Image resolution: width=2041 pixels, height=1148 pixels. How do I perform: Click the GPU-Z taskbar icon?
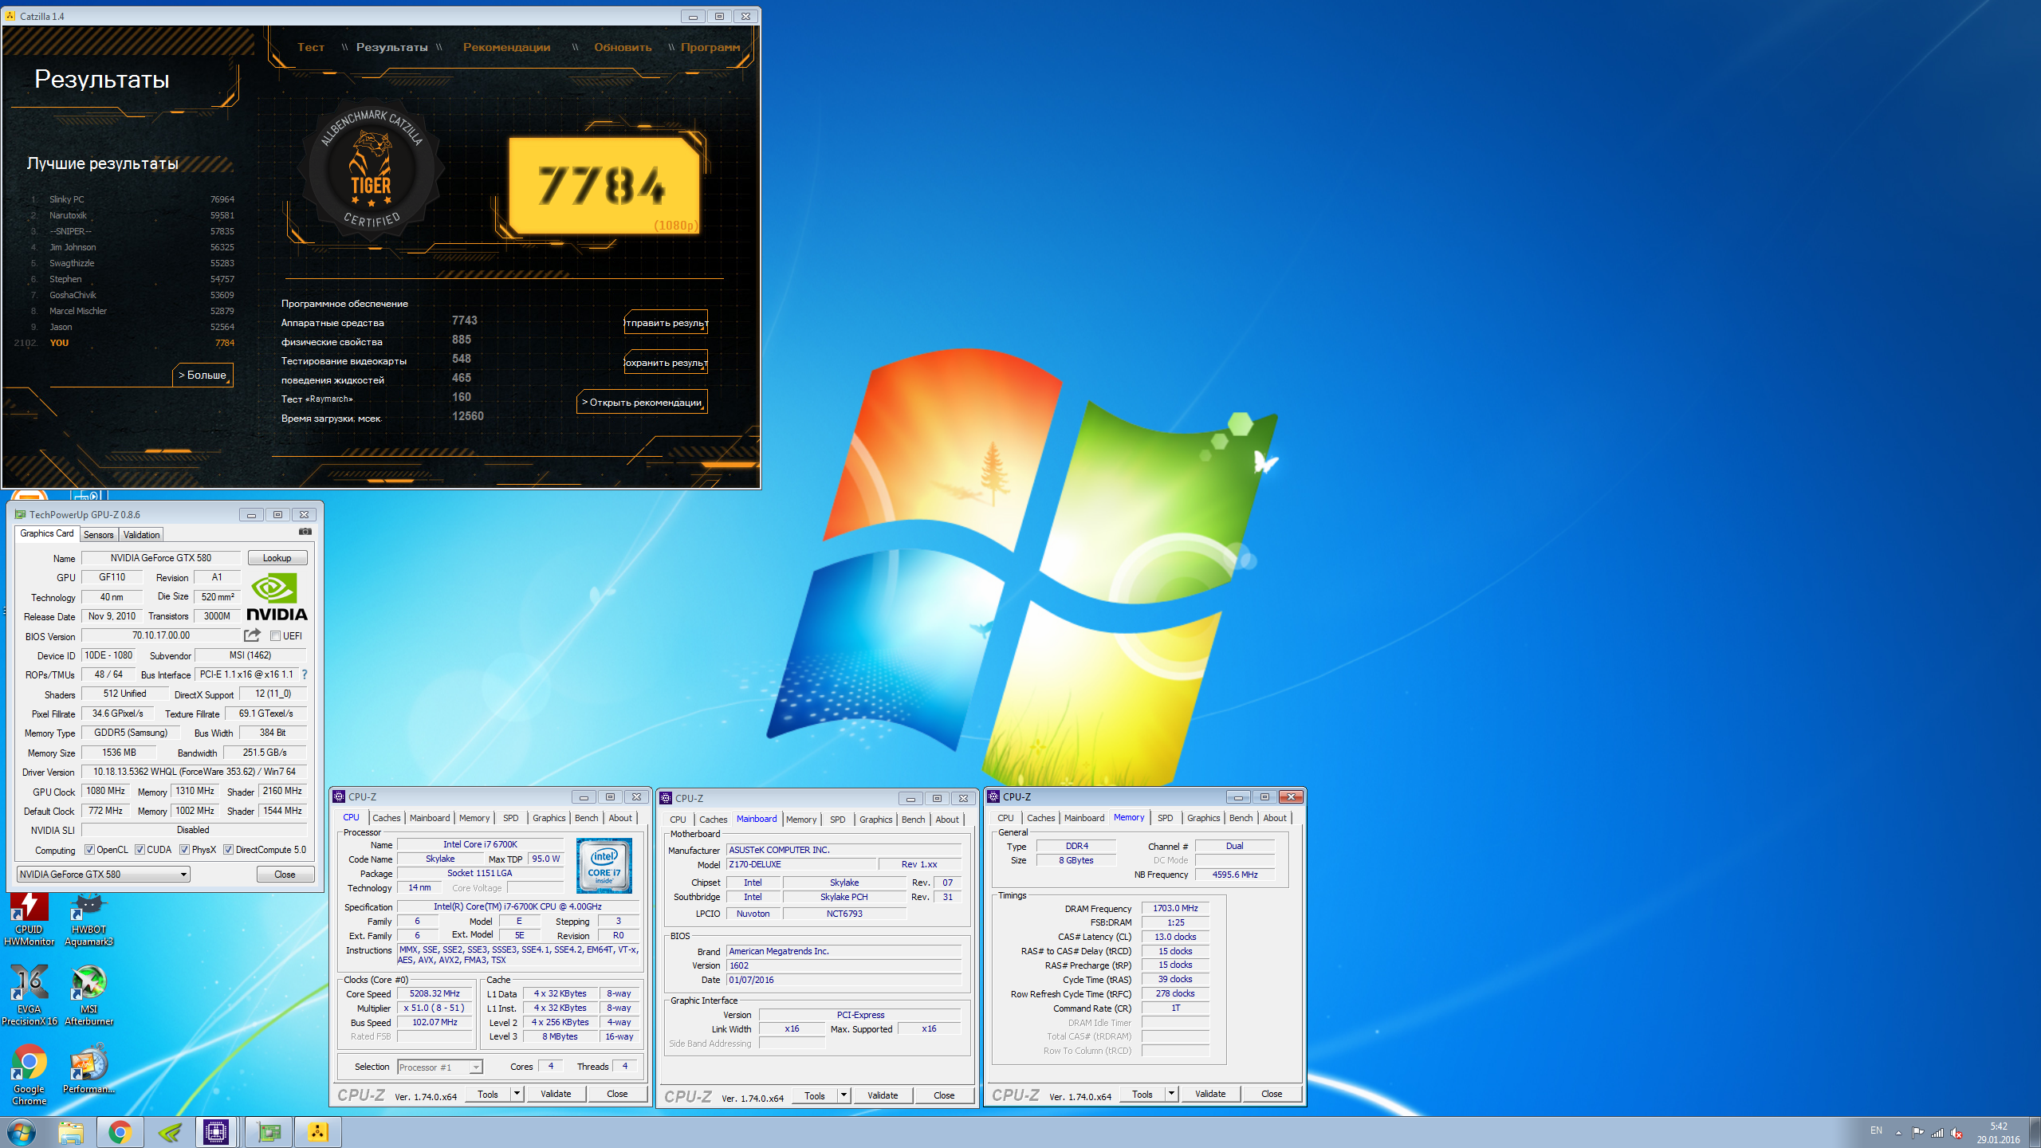pyautogui.click(x=269, y=1132)
